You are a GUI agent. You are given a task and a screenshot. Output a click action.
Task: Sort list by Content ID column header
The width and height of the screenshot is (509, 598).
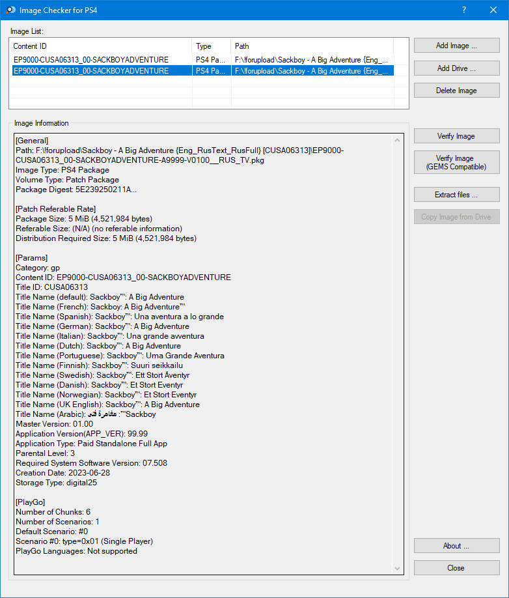pos(101,46)
